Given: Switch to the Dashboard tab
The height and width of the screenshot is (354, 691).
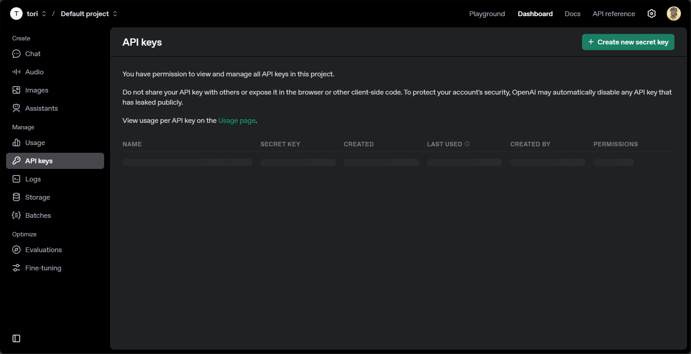Looking at the screenshot, I should click(535, 14).
